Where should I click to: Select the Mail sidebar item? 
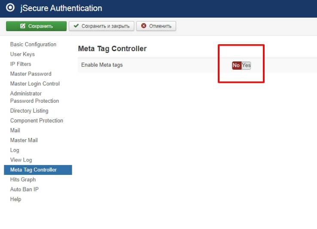(15, 130)
